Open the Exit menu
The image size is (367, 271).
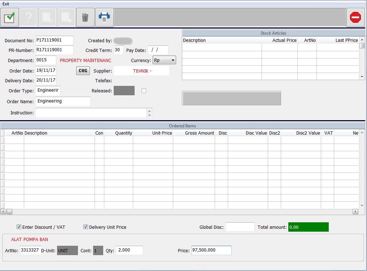click(6, 4)
